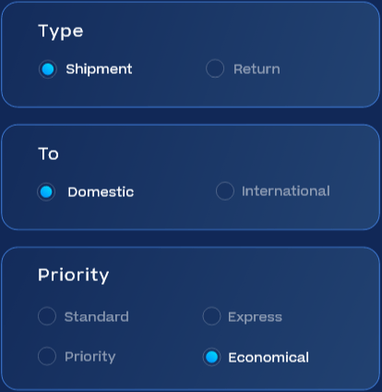Select the Return radio button circle
This screenshot has width=382, height=392.
[215, 68]
